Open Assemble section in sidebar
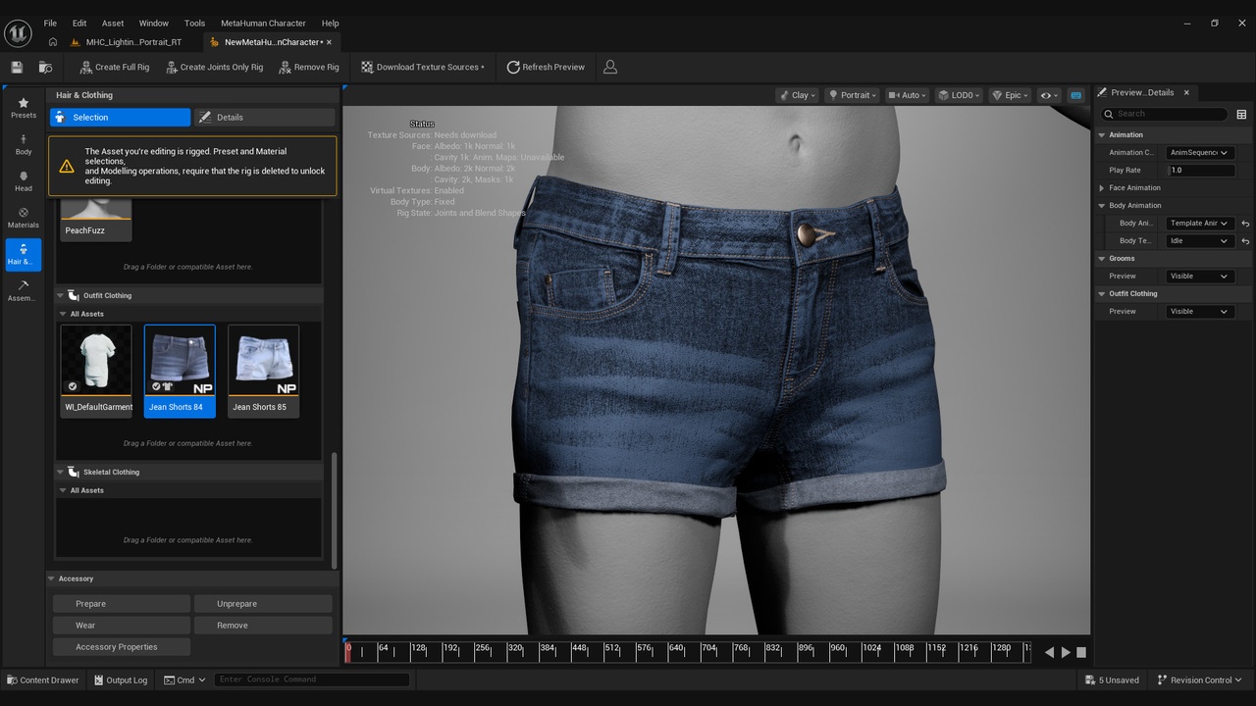 tap(24, 291)
